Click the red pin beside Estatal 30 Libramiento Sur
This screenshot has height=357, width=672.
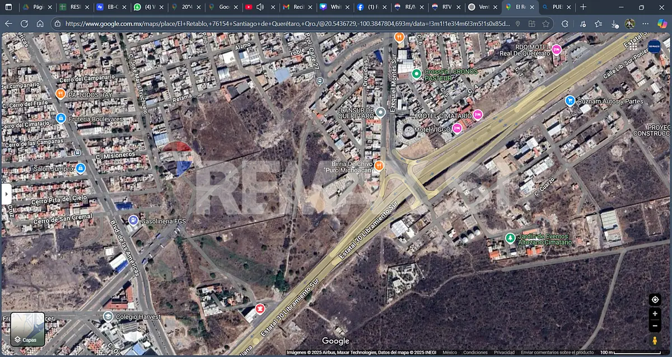[260, 308]
